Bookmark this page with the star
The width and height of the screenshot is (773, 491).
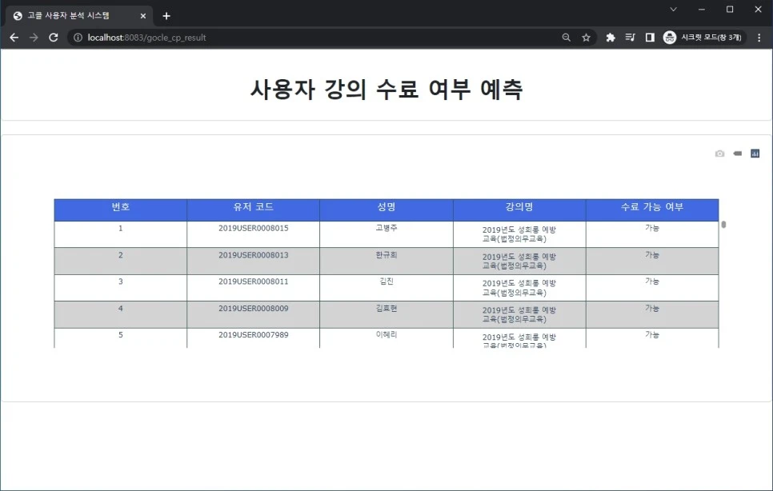click(586, 38)
